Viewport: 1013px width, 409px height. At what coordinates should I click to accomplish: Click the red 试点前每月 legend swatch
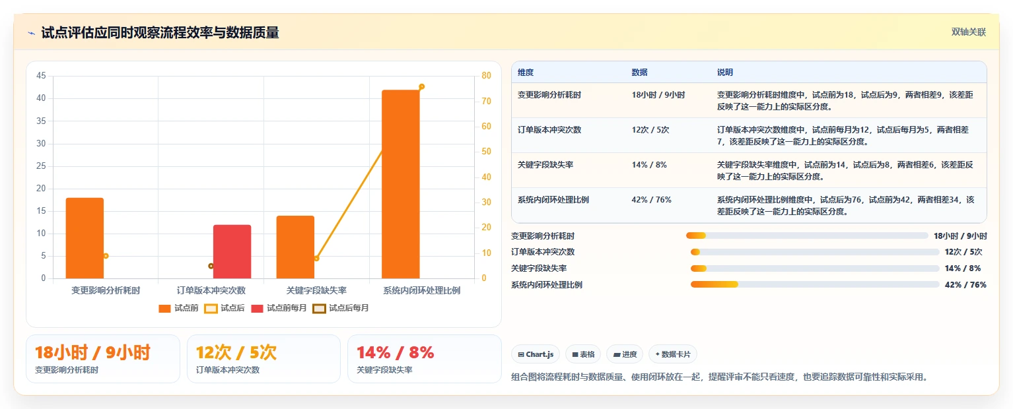point(257,308)
